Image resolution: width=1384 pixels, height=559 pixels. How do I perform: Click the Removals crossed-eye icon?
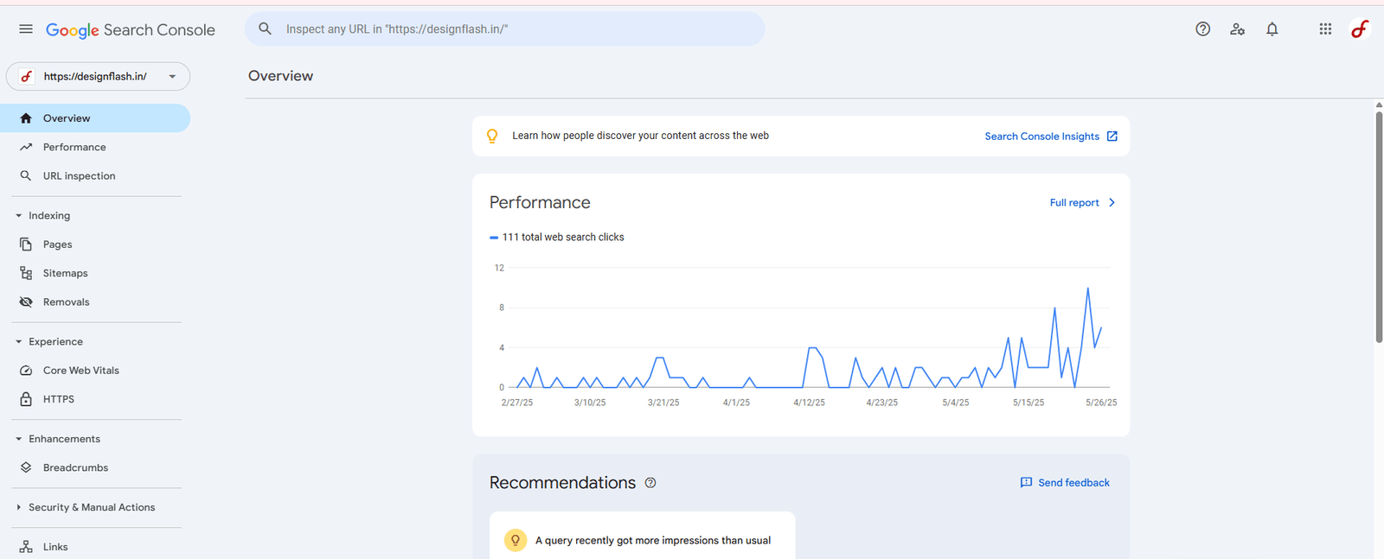pos(26,302)
